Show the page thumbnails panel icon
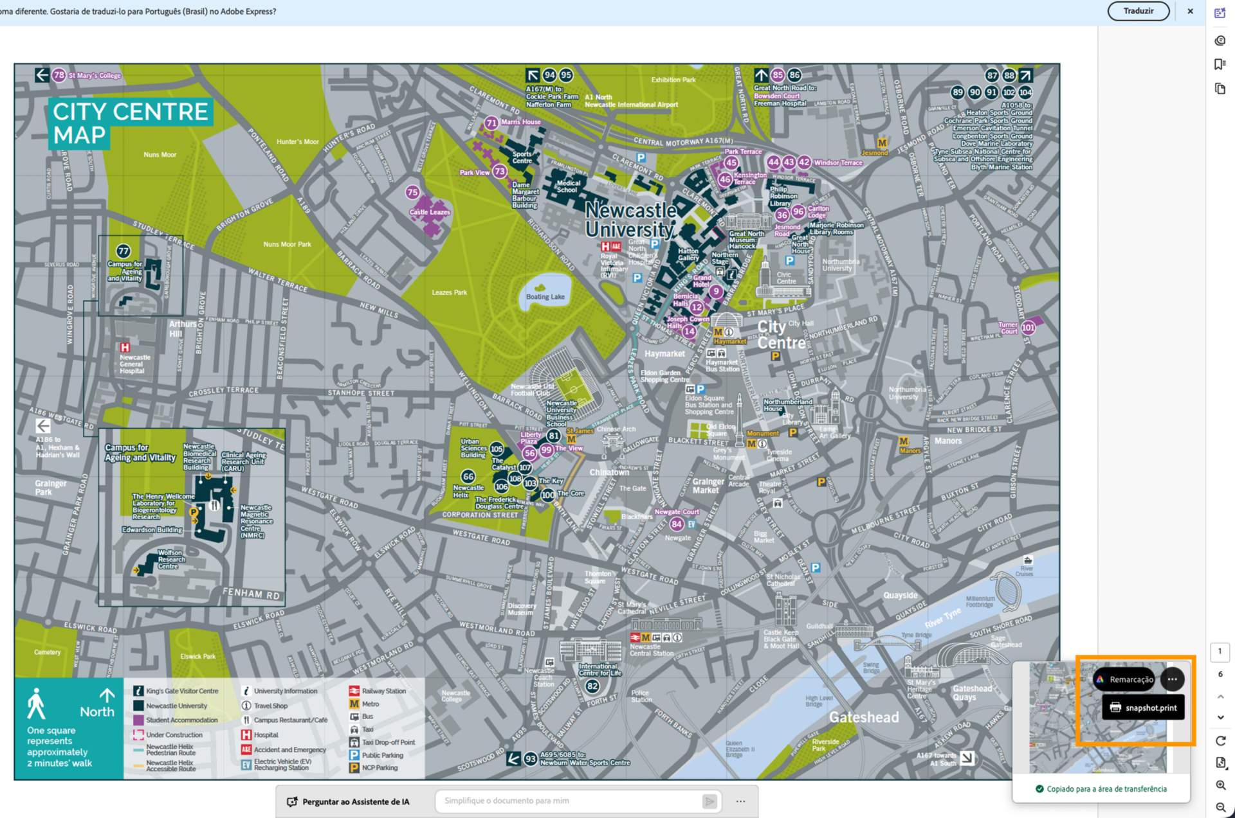The image size is (1235, 818). [x=1220, y=89]
